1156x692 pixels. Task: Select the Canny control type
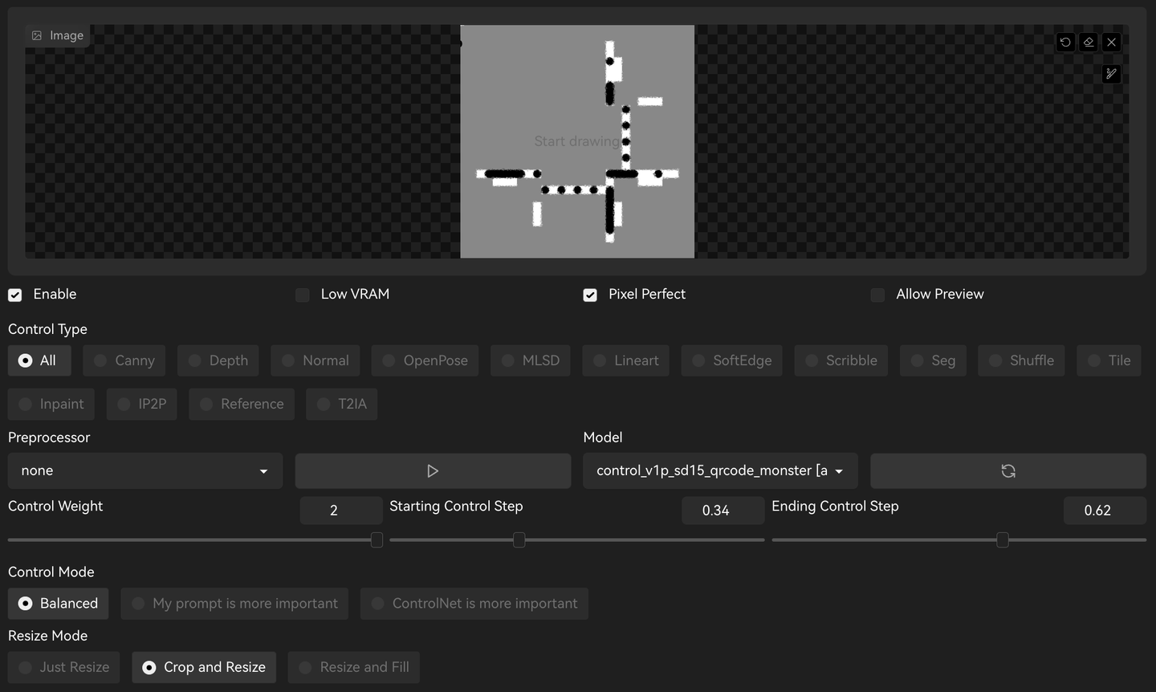pyautogui.click(x=124, y=361)
